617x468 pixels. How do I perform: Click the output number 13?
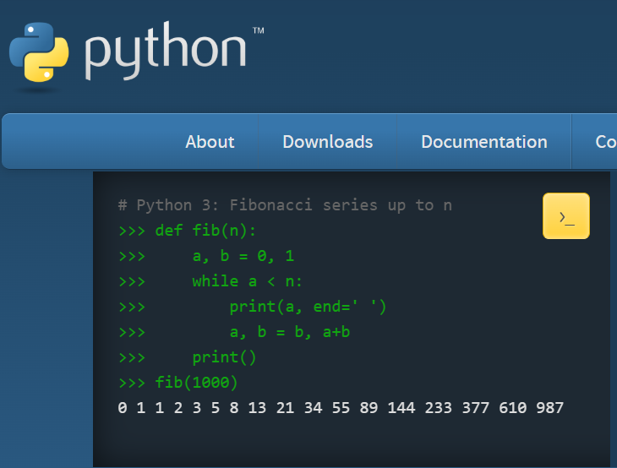pyautogui.click(x=257, y=408)
